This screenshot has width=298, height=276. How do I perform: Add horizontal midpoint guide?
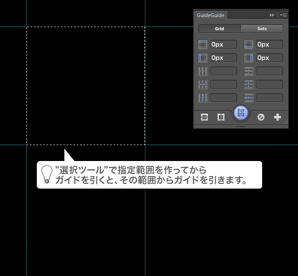[x=204, y=117]
